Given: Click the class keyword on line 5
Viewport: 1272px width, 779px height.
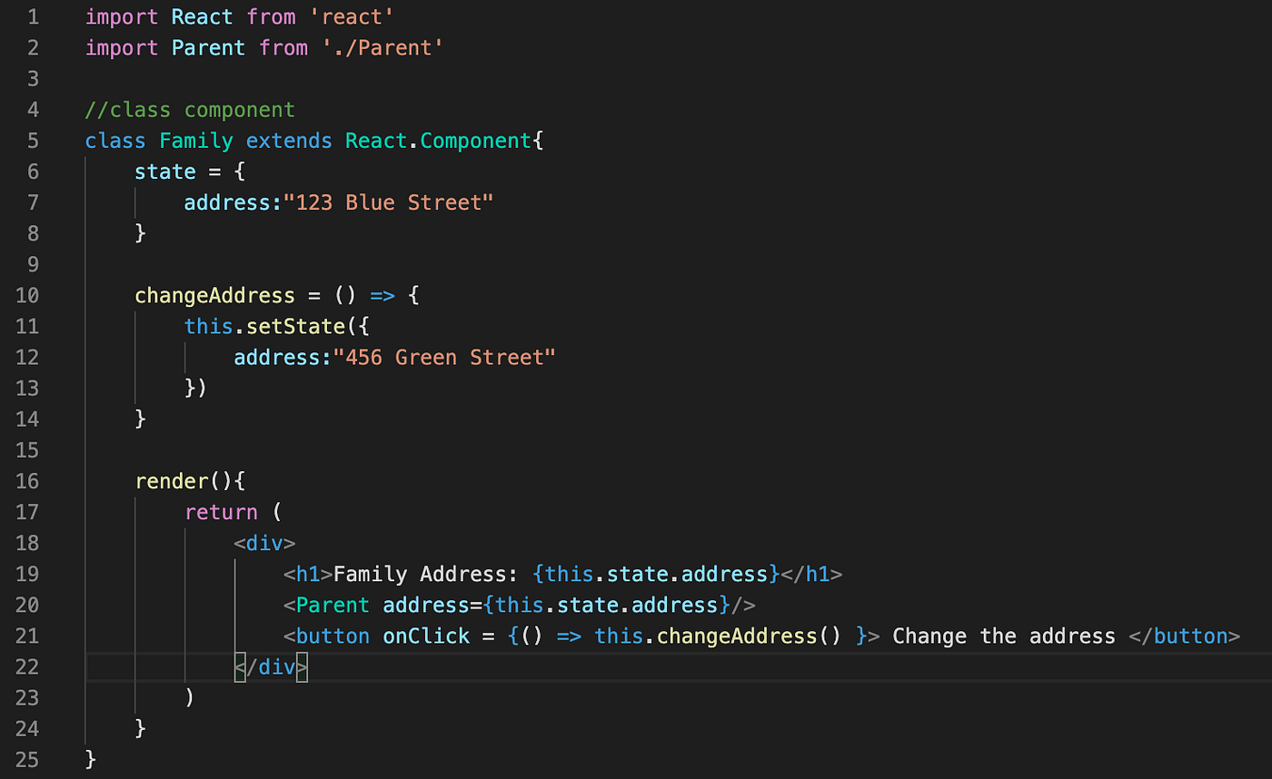Looking at the screenshot, I should click(116, 141).
